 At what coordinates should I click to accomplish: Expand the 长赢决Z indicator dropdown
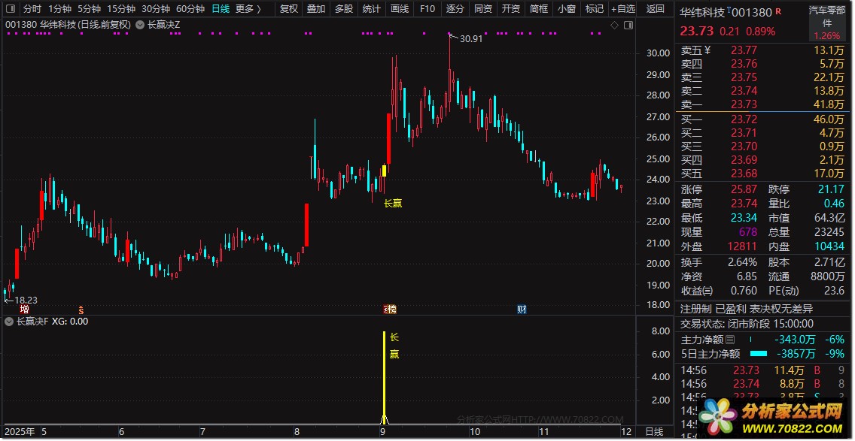tap(139, 25)
